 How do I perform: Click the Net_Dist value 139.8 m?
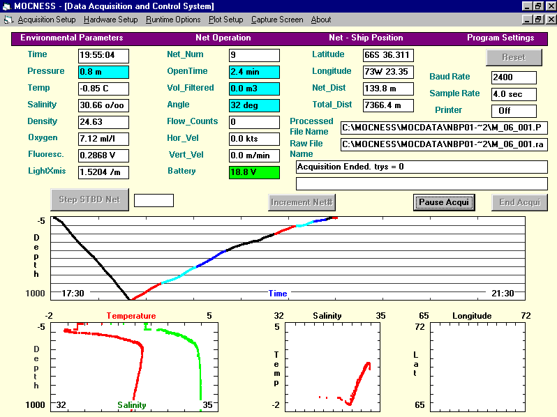[x=388, y=89]
